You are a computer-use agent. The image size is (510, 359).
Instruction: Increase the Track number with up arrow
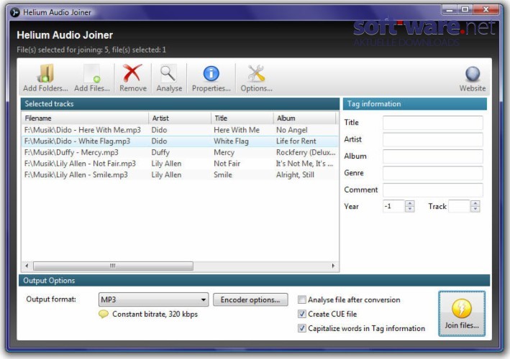(475, 203)
